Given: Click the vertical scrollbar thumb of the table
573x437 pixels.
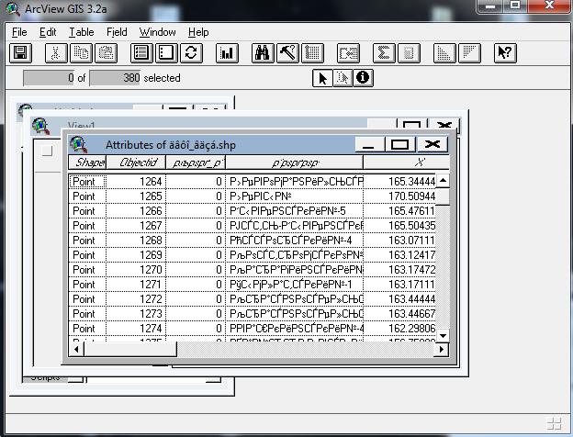Looking at the screenshot, I should coord(443,196).
